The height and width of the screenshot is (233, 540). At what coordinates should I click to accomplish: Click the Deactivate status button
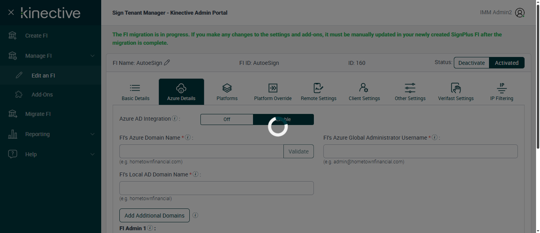(x=472, y=63)
